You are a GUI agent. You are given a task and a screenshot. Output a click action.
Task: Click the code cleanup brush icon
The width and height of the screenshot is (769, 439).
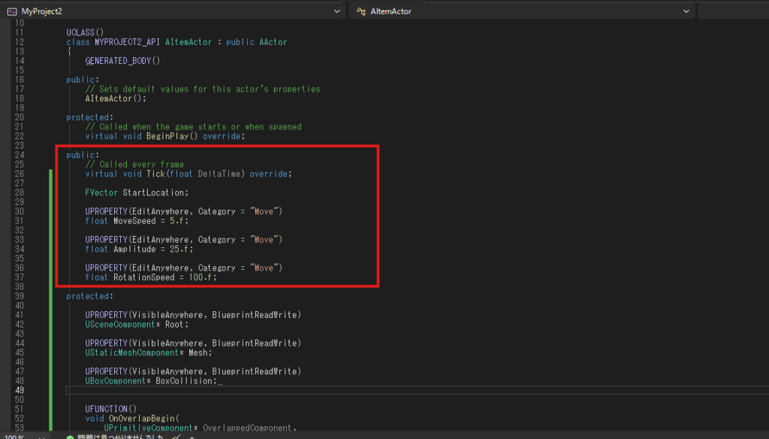pyautogui.click(x=176, y=437)
